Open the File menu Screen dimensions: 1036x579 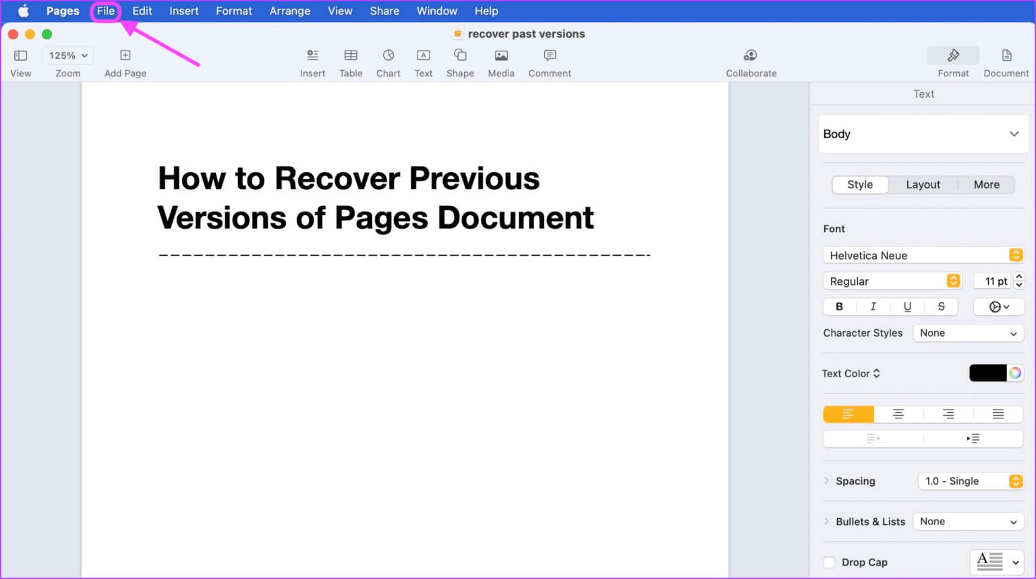click(106, 11)
